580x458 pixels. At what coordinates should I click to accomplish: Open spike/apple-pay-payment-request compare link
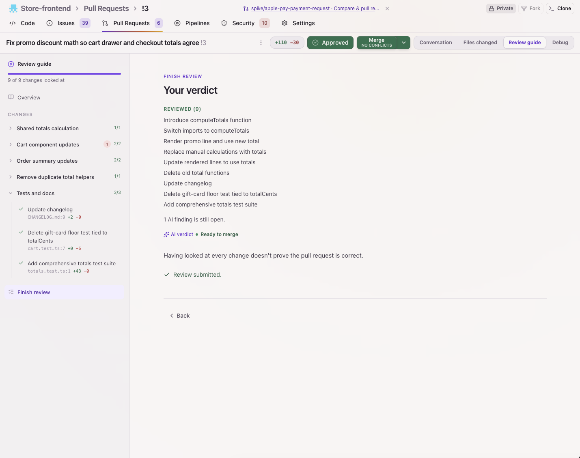coord(315,9)
